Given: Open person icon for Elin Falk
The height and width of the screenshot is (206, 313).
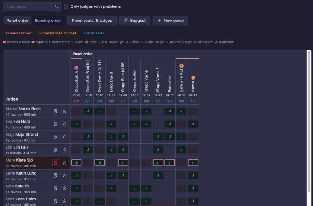Looking at the screenshot, I should coord(64,150).
